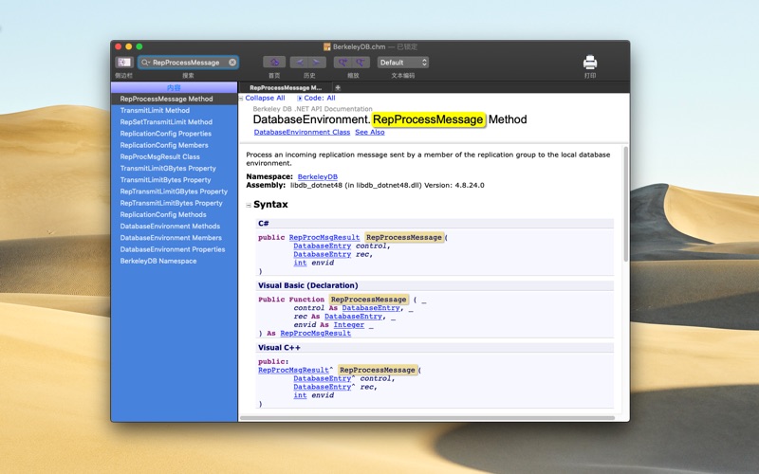This screenshot has width=759, height=474.
Task: Open a new tab with plus button
Action: coord(338,87)
